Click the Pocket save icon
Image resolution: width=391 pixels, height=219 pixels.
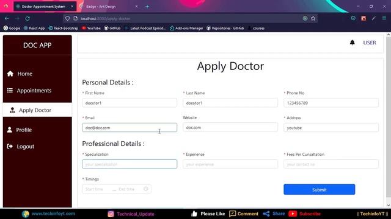pos(353,18)
